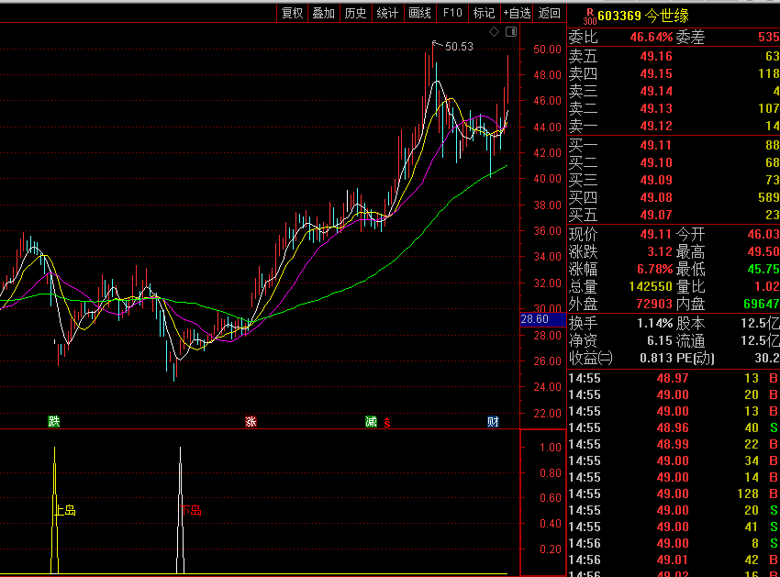
Task: Open the 历史 history menu
Action: click(355, 13)
